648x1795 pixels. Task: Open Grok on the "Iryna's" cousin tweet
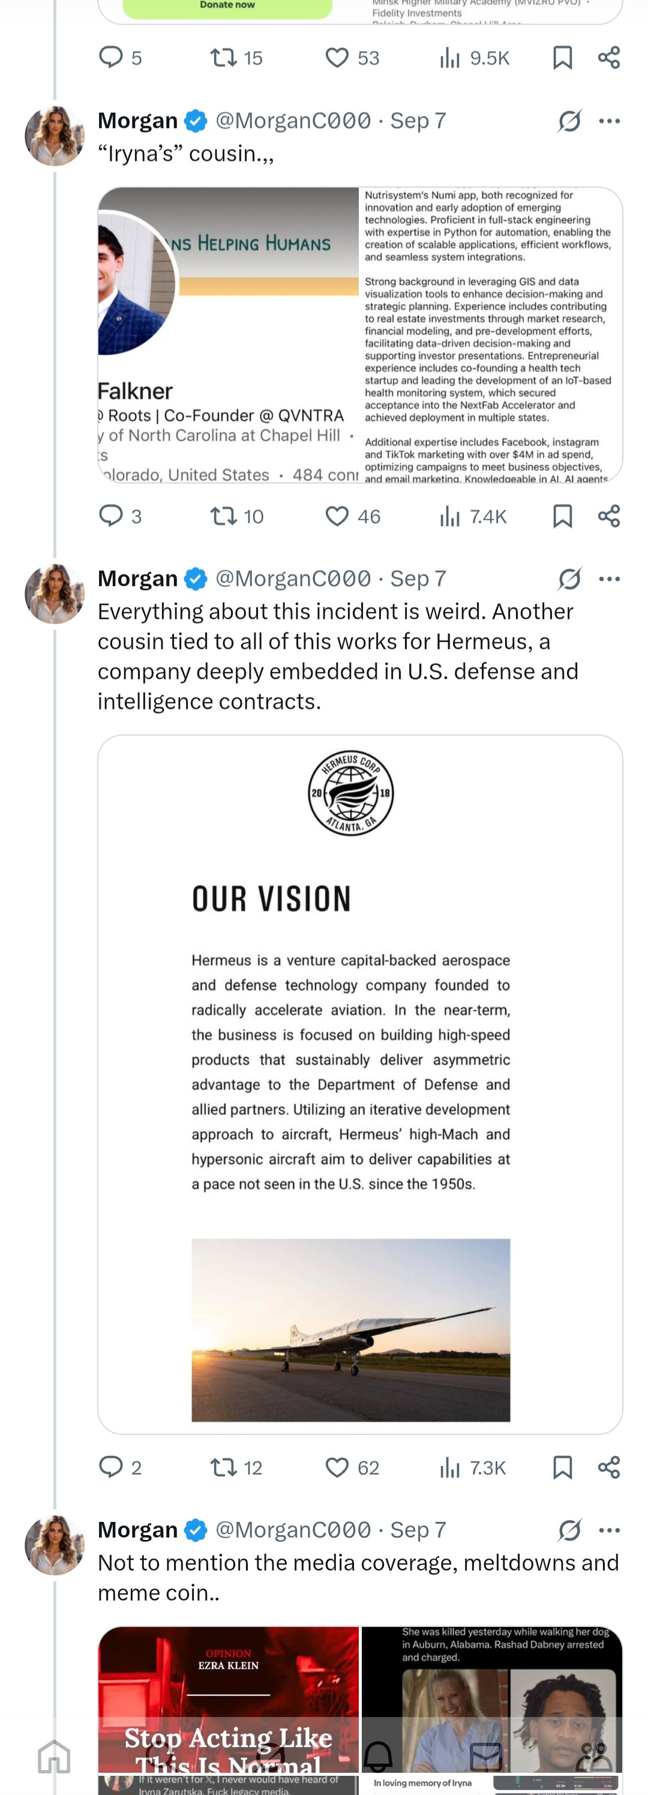coord(569,121)
